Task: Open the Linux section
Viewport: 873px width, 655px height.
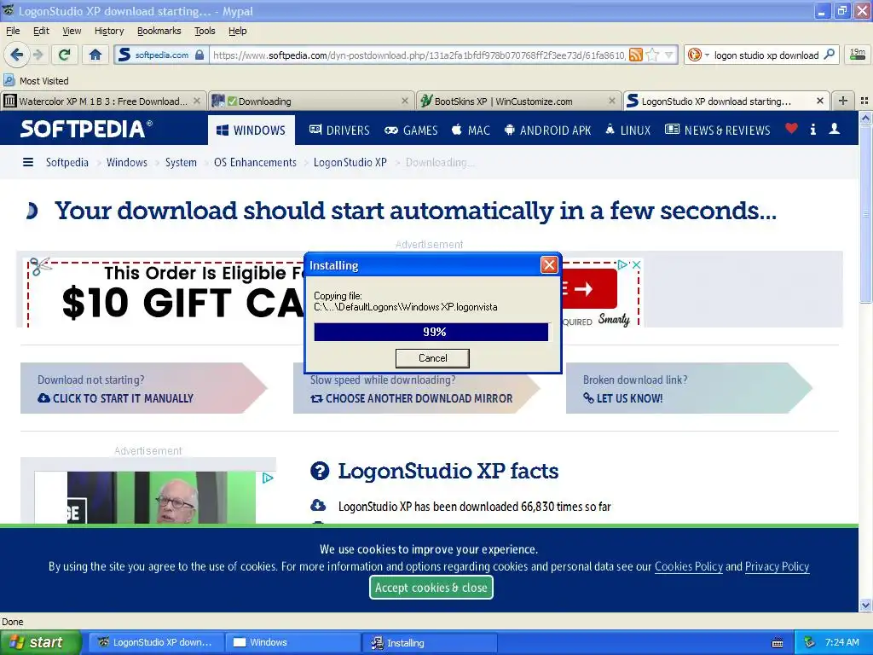Action: (x=627, y=130)
